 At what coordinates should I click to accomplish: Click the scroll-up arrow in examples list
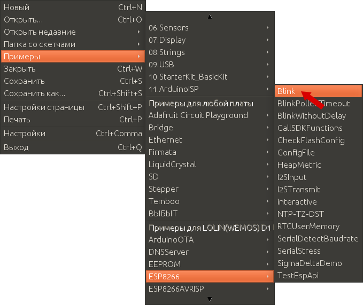pyautogui.click(x=210, y=17)
